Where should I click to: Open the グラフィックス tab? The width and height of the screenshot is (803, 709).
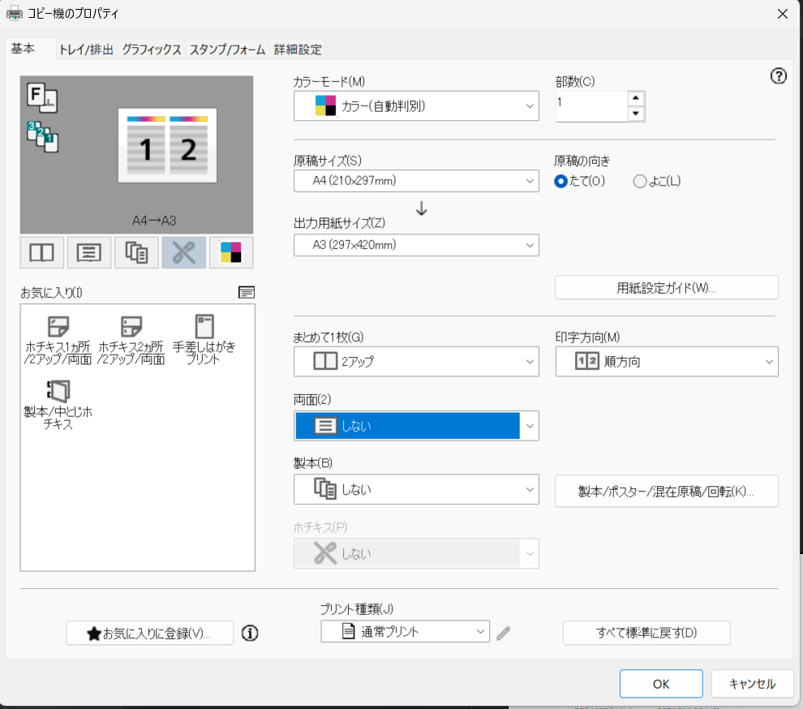tap(152, 49)
